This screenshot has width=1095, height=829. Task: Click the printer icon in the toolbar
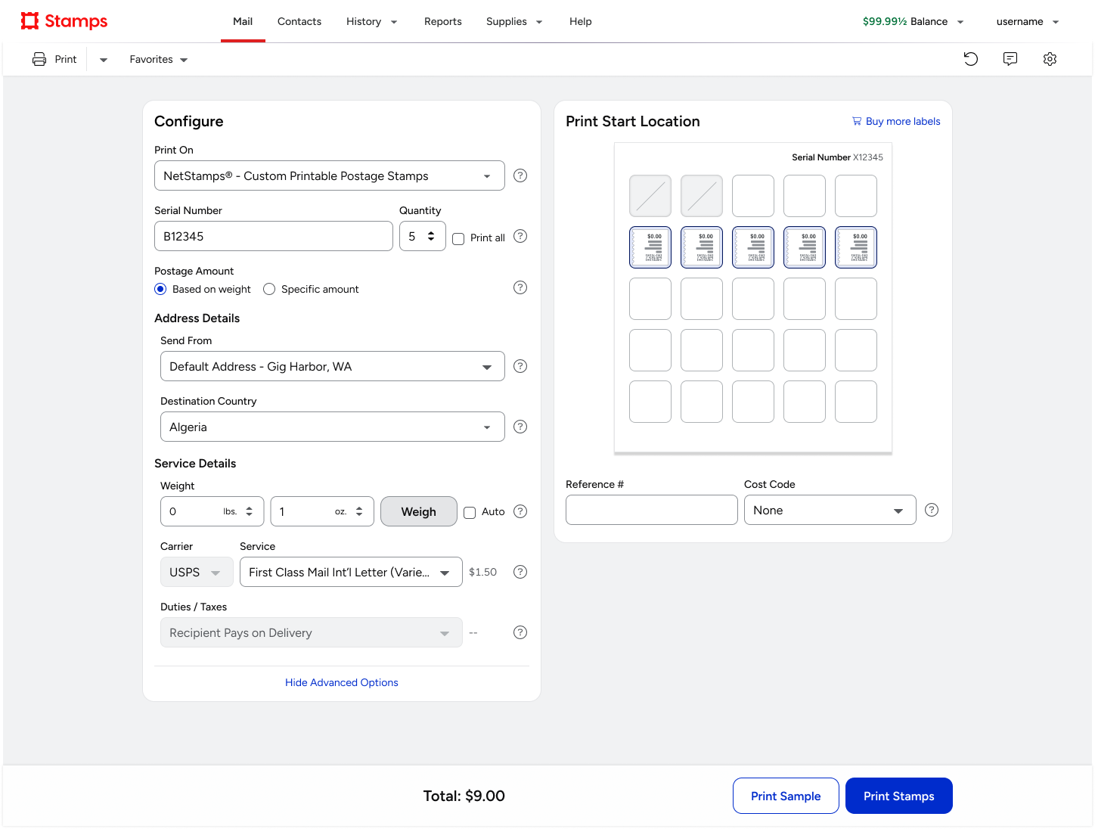[x=39, y=59]
